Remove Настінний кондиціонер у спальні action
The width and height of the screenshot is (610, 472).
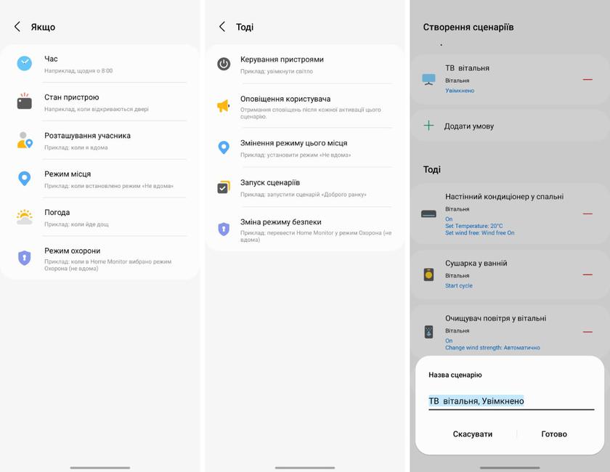pos(587,213)
